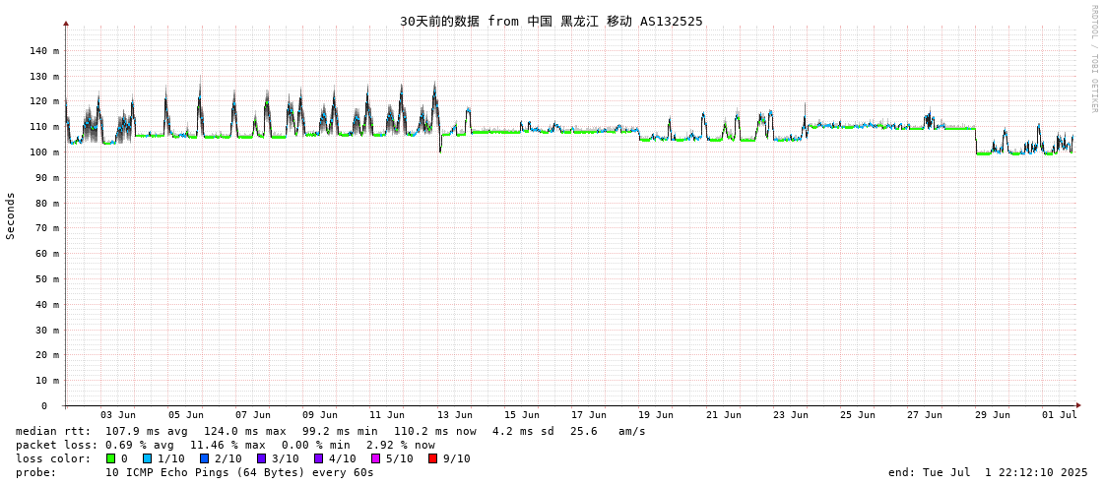Viewport: 1104px width, 486px height.
Task: Click the '13 Jun' x-axis label
Action: 454,415
